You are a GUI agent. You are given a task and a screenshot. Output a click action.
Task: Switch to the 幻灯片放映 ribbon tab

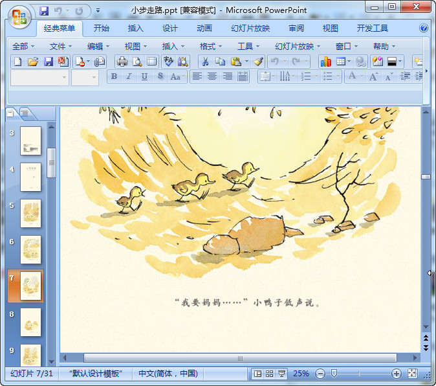250,28
